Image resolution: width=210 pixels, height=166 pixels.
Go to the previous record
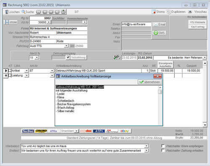click(45, 12)
